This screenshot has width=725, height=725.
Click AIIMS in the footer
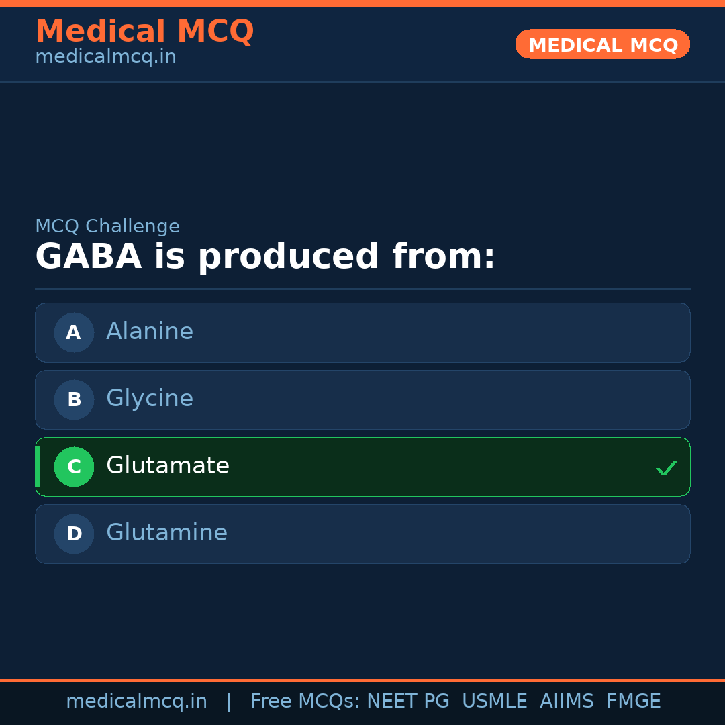(x=567, y=702)
